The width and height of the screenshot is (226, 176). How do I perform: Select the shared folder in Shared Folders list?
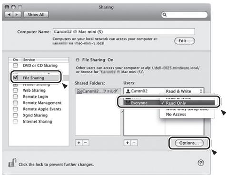[x=98, y=91]
